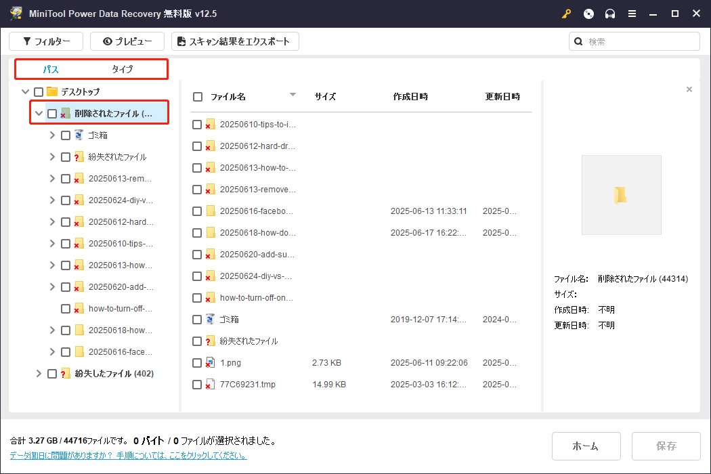Go back with the ホーム button

click(586, 446)
